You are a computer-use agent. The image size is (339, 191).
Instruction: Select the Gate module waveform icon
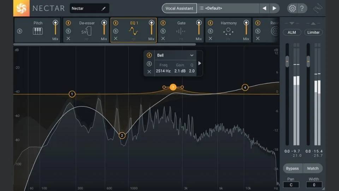point(181,31)
